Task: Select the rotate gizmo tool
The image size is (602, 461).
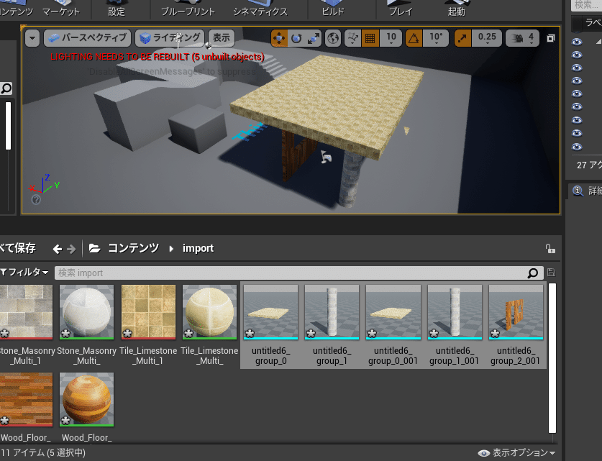Action: click(x=296, y=38)
